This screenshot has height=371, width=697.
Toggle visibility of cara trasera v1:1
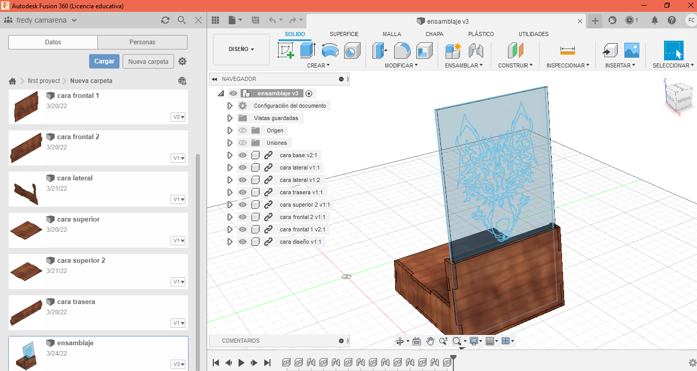[243, 192]
